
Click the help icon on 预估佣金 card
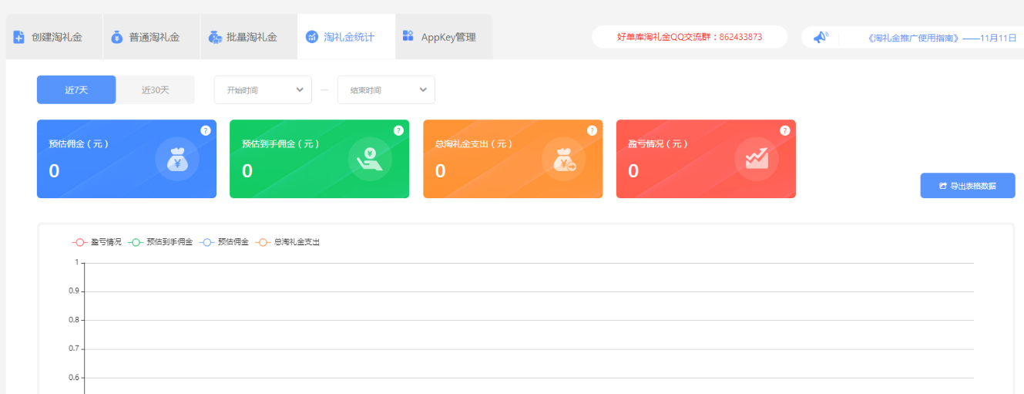tap(206, 130)
